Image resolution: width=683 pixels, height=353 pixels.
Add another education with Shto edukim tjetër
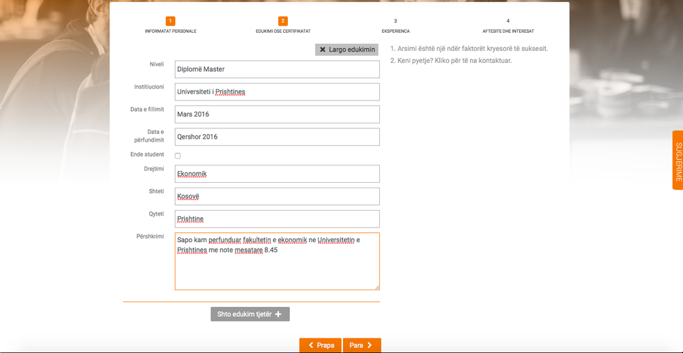coord(250,314)
